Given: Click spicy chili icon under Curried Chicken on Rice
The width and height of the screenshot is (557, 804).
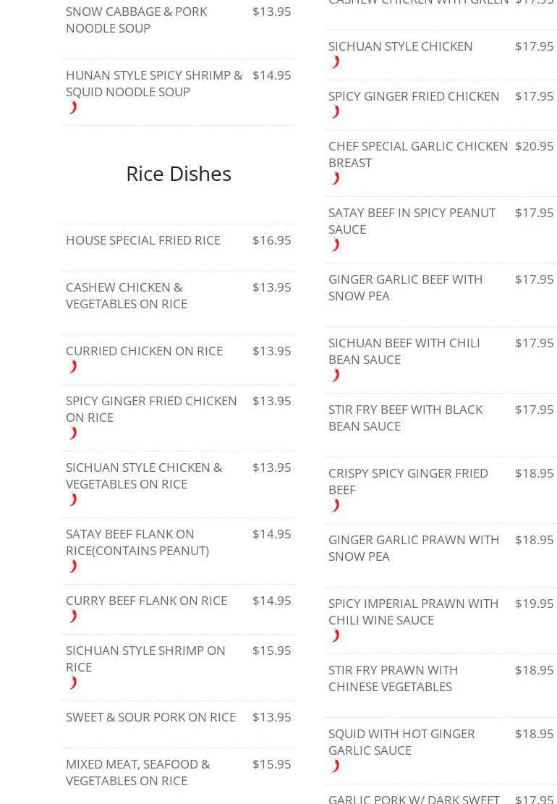Looking at the screenshot, I should 73,367.
